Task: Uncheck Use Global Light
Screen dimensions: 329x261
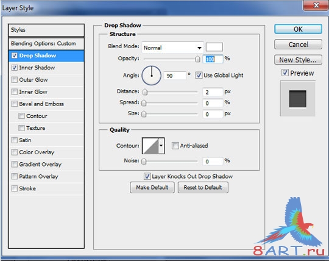Action: click(199, 75)
